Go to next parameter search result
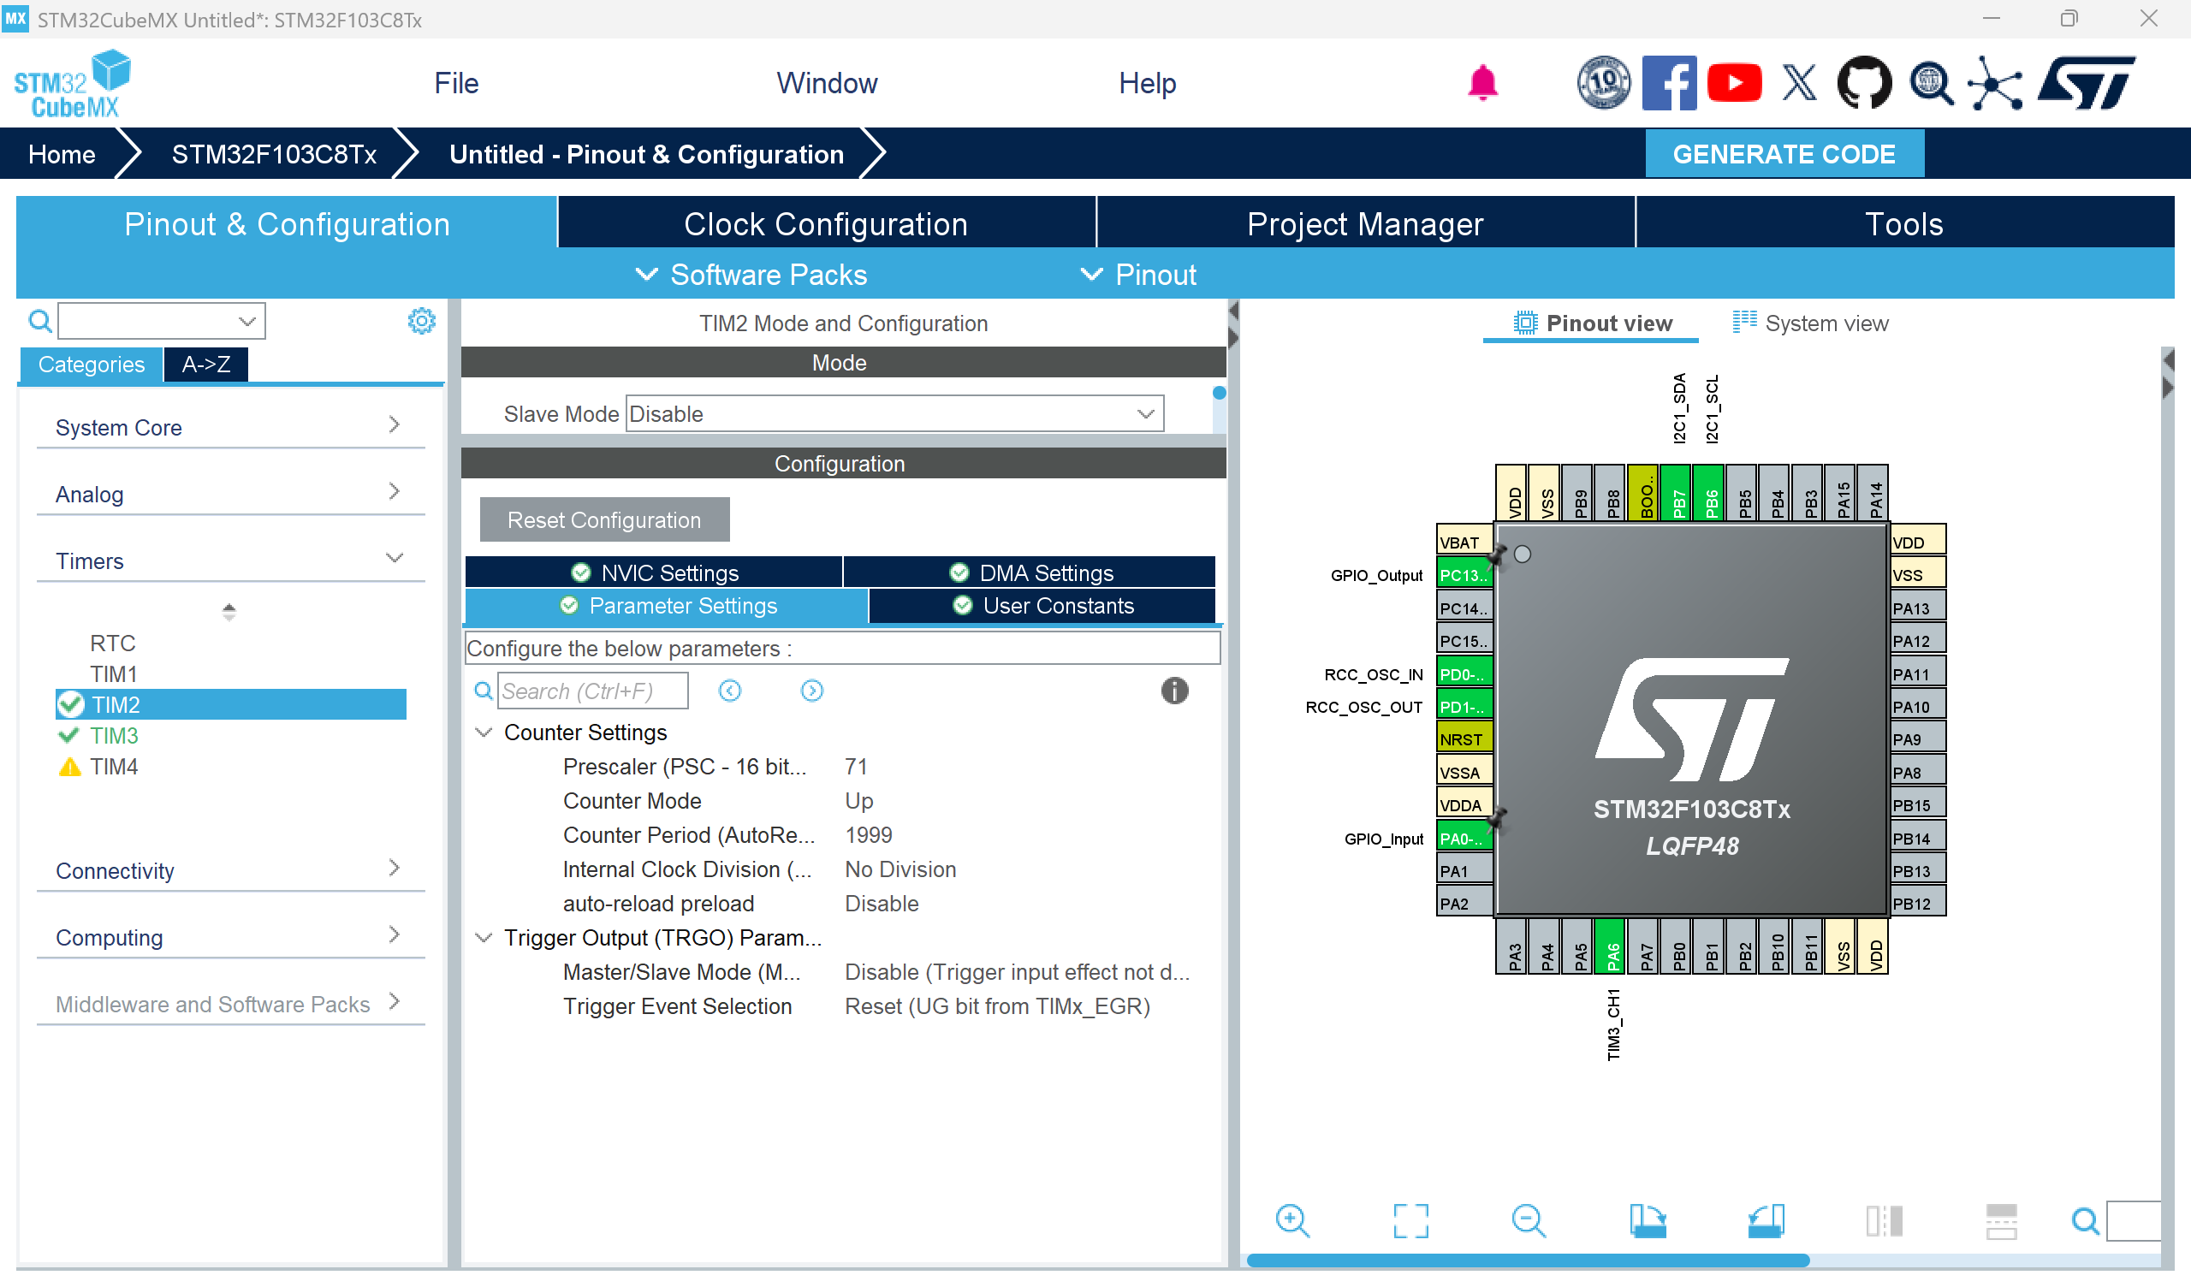Image resolution: width=2191 pixels, height=1287 pixels. pyautogui.click(x=811, y=691)
